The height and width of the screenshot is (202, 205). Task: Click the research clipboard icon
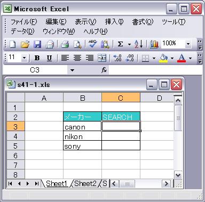pos(105,44)
